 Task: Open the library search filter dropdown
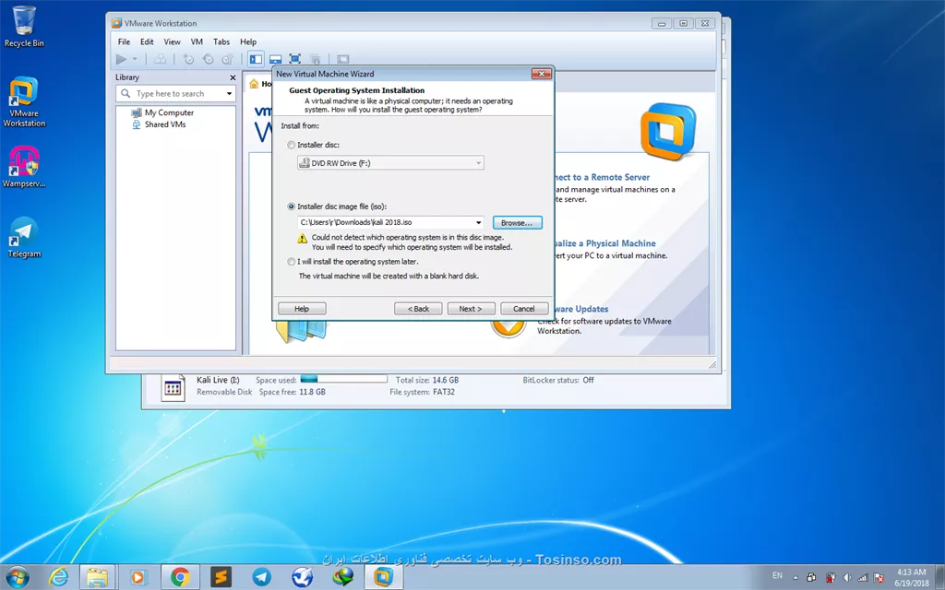(229, 93)
